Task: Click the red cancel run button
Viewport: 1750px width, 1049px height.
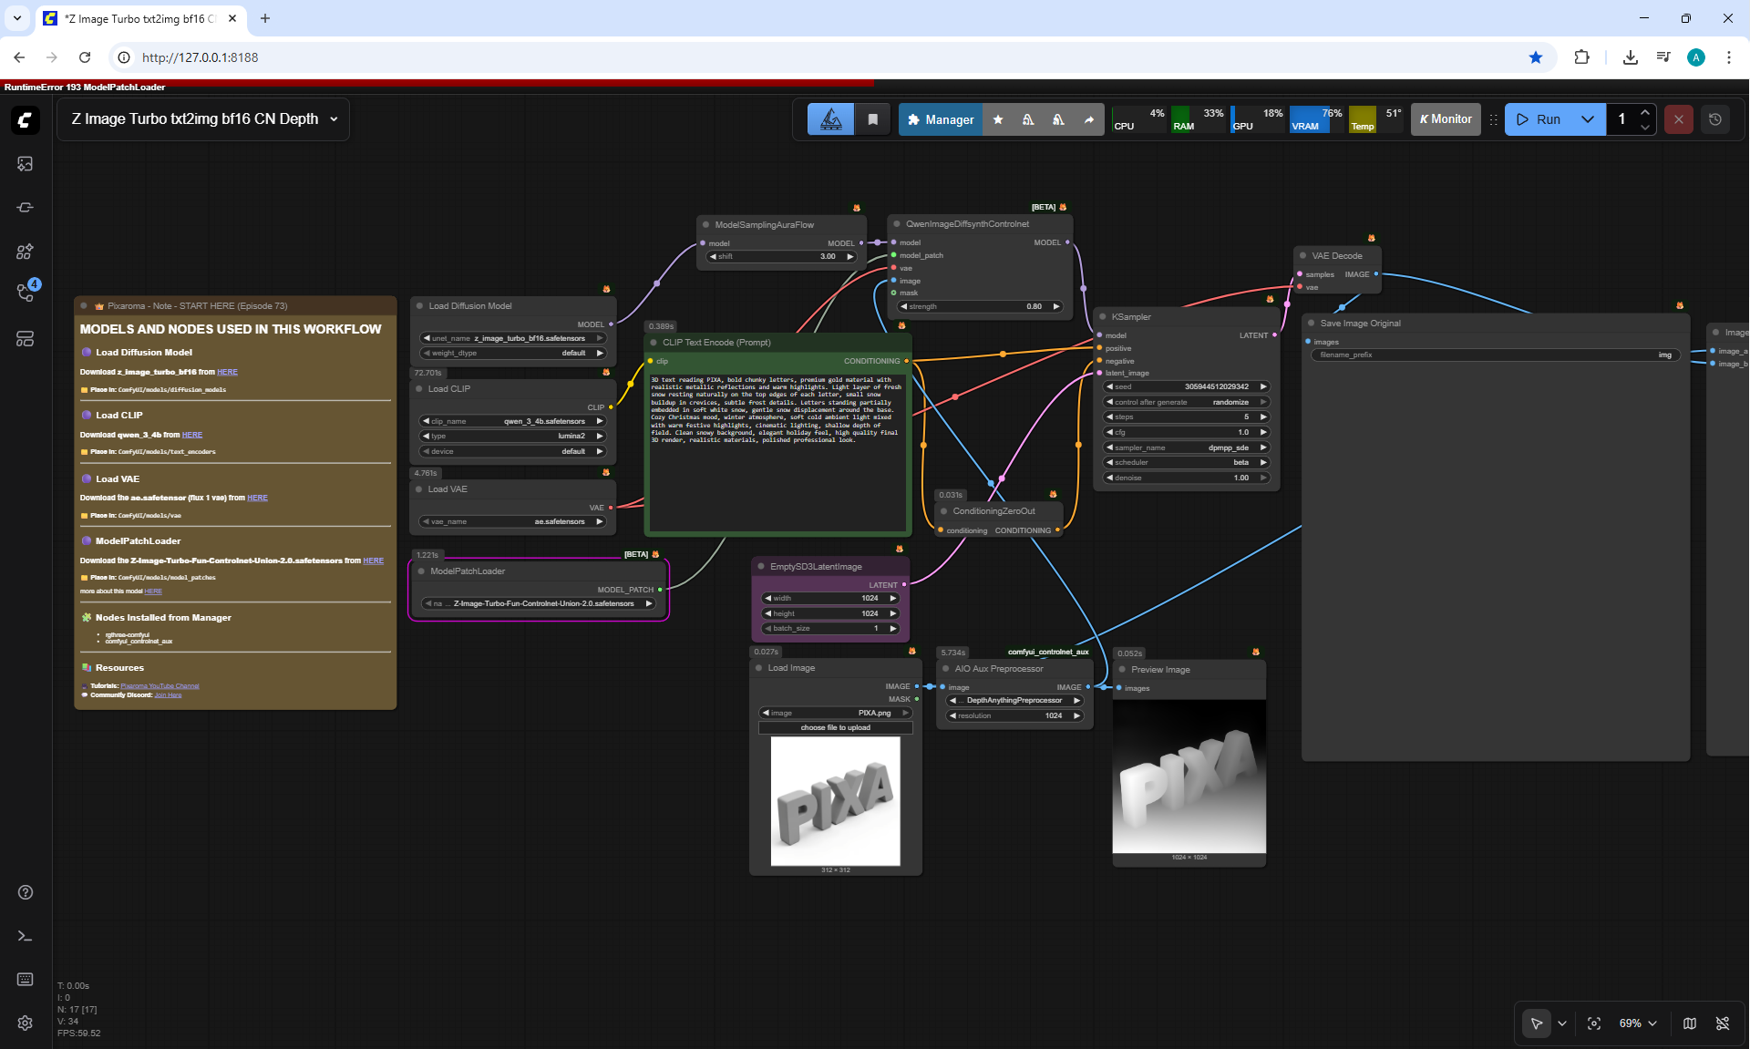Action: [1678, 119]
